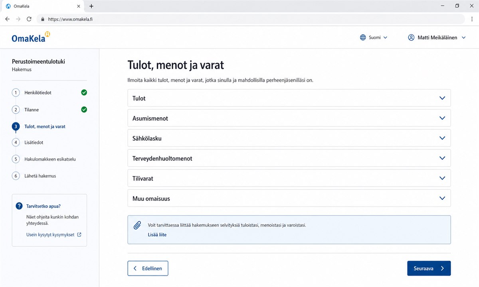The height and width of the screenshot is (287, 479).
Task: Click the Tarvitsetko apua? heading
Action: click(44, 206)
